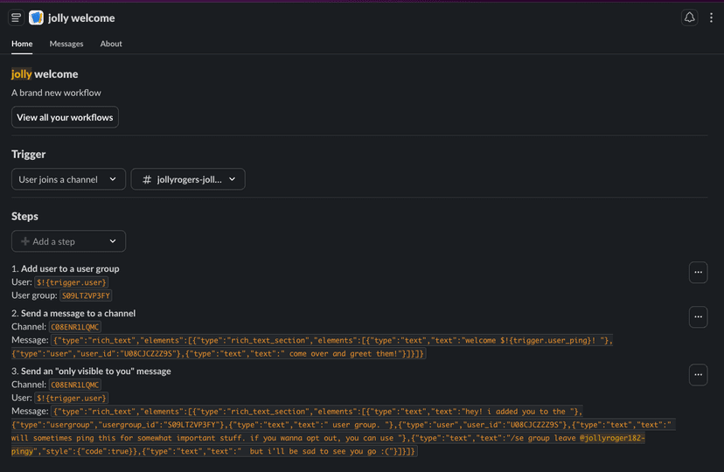724x472 pixels.
Task: Click View all your workflows button
Action: tap(65, 117)
